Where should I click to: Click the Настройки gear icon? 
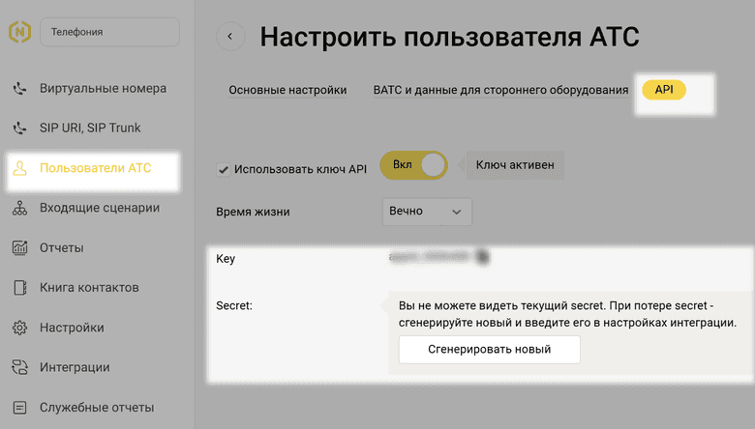tap(19, 328)
